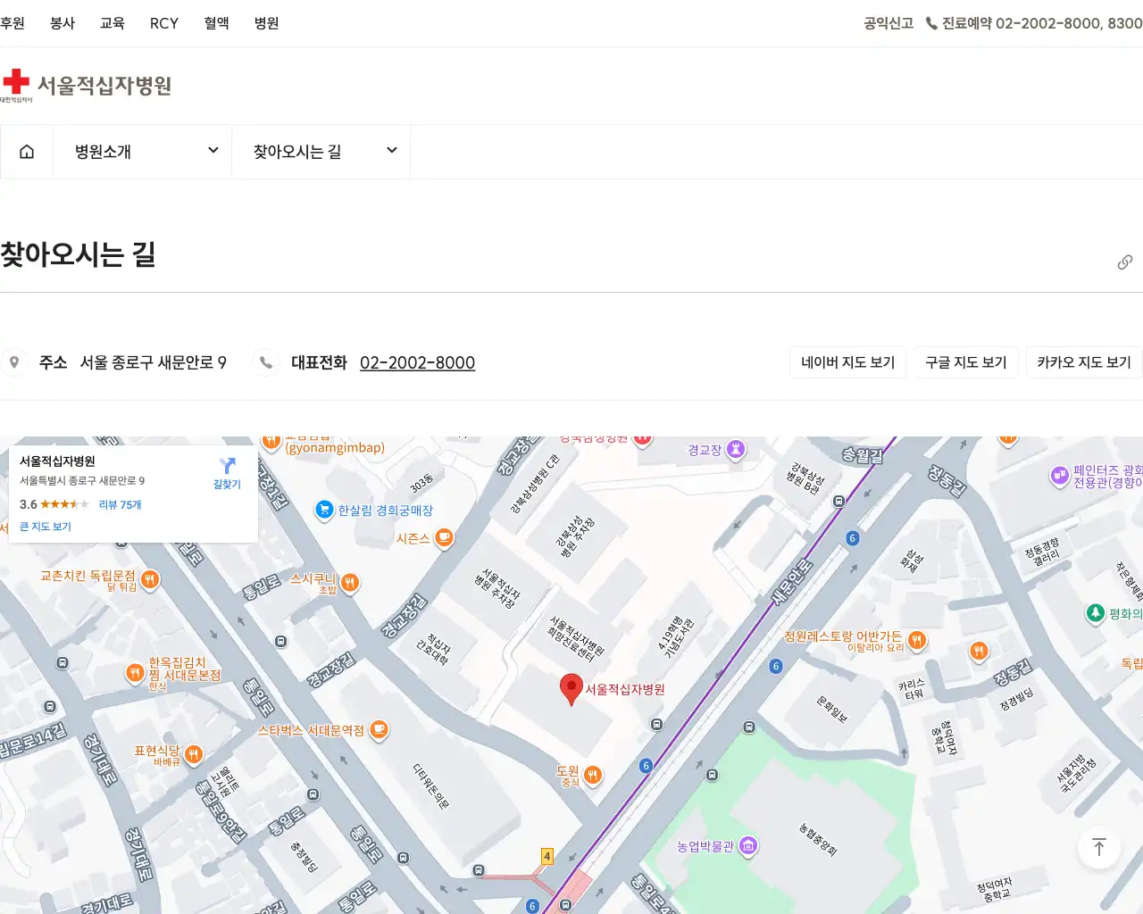Click the phone icon beside 대표전화
This screenshot has height=914, width=1143.
coord(266,361)
